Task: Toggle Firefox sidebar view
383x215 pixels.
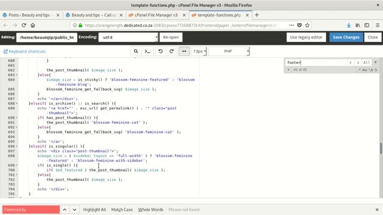Action: [x=367, y=25]
